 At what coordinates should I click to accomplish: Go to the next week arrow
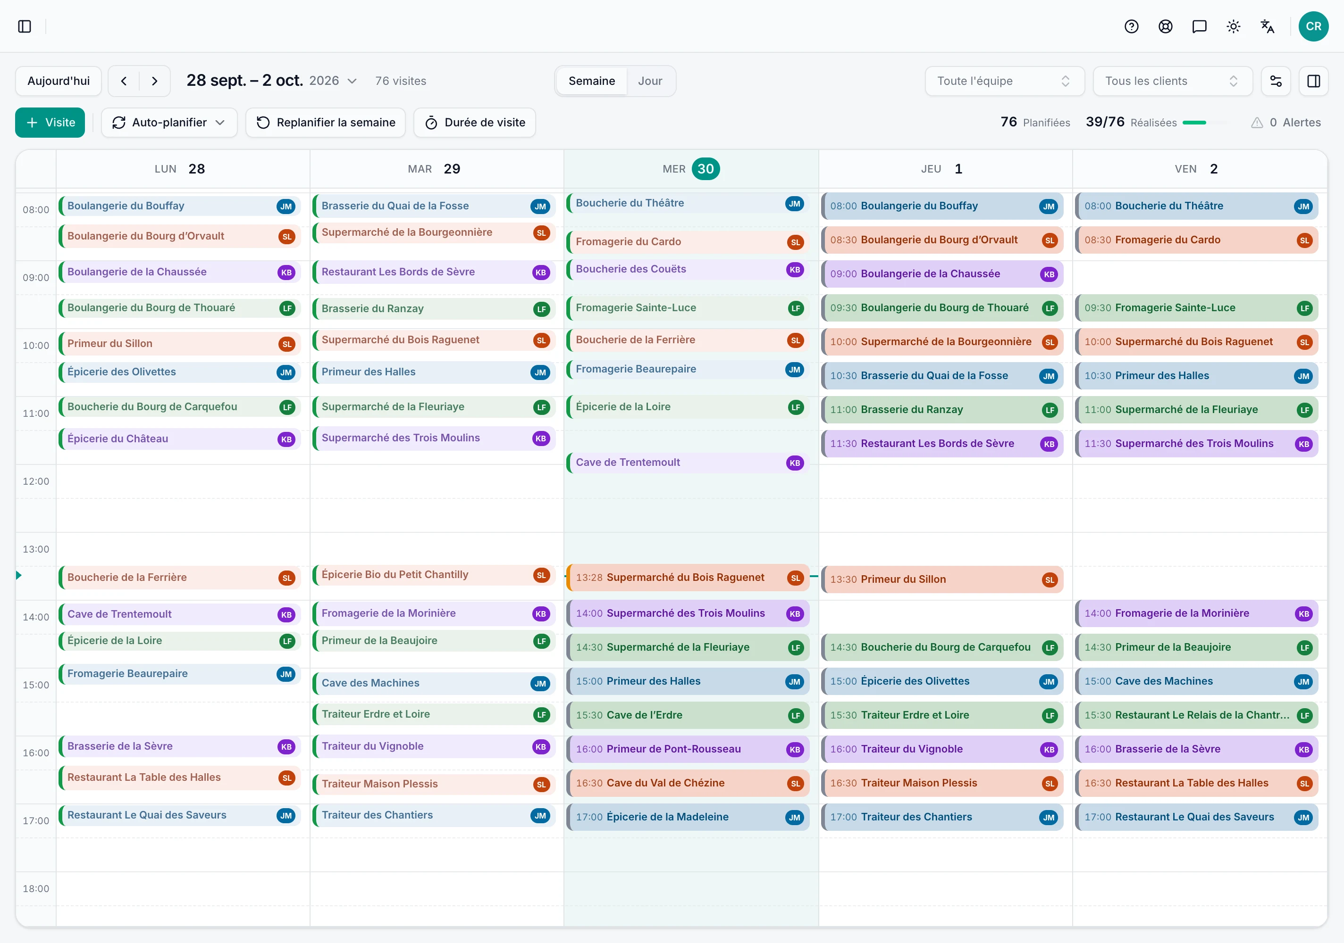click(x=154, y=81)
